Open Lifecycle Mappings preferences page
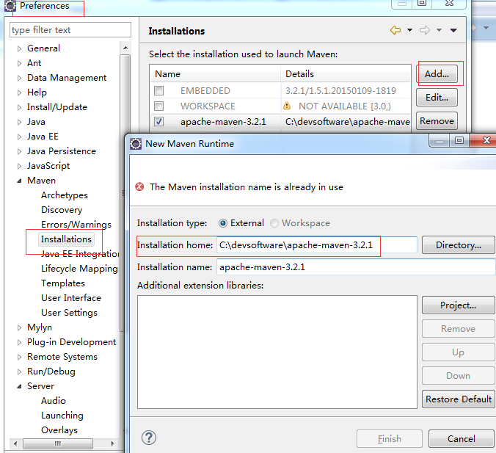This screenshot has height=453, width=496. (x=79, y=269)
